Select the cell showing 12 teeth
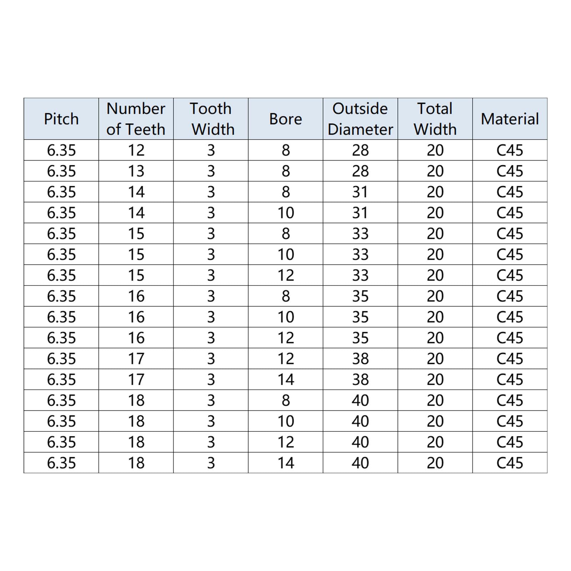571x571 pixels. pyautogui.click(x=136, y=150)
